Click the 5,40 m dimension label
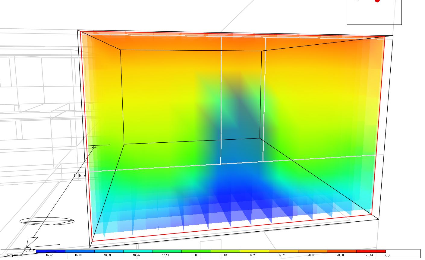This screenshot has width=425, height=260. (80, 176)
